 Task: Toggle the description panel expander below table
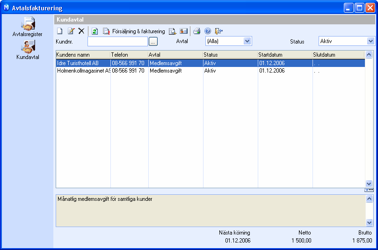[x=369, y=190]
